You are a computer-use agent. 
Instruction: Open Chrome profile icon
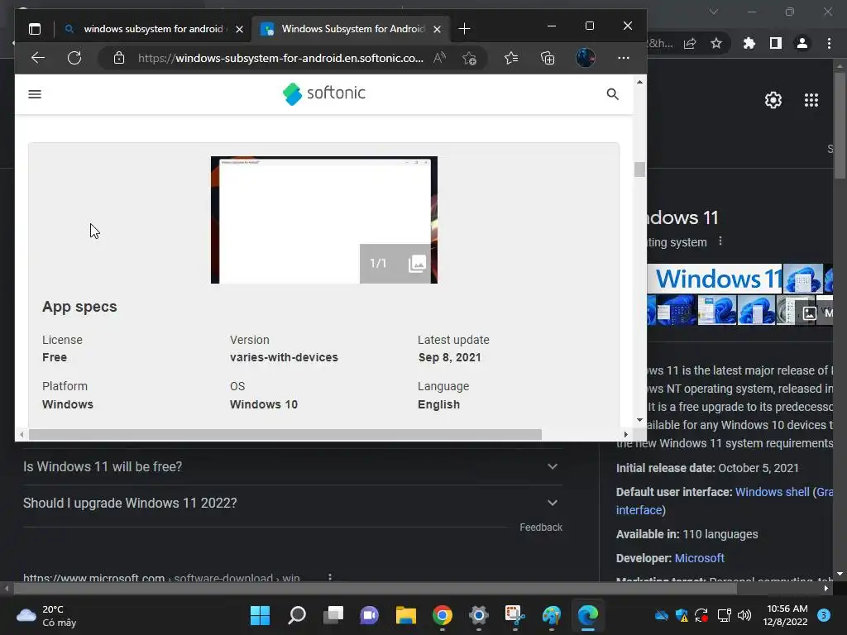[802, 43]
